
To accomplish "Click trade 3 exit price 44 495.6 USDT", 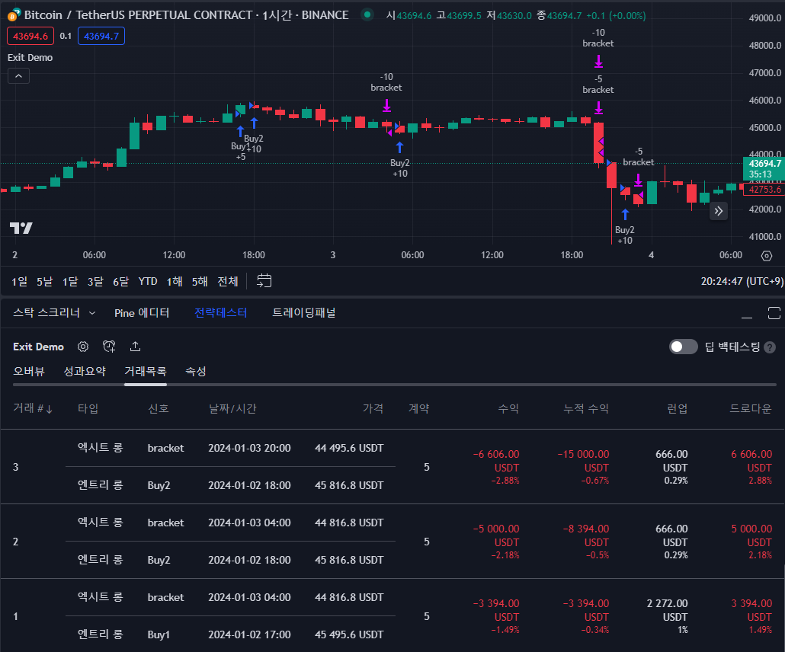I will (x=349, y=448).
